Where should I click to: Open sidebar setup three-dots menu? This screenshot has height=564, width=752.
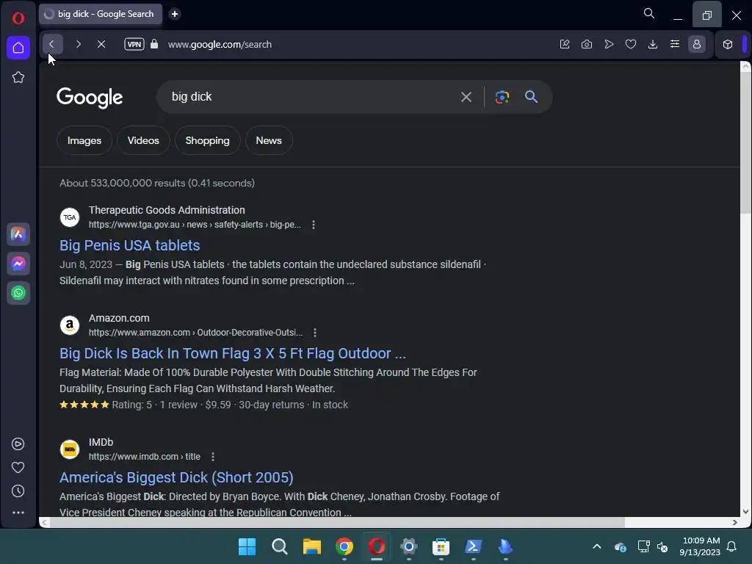tap(18, 513)
